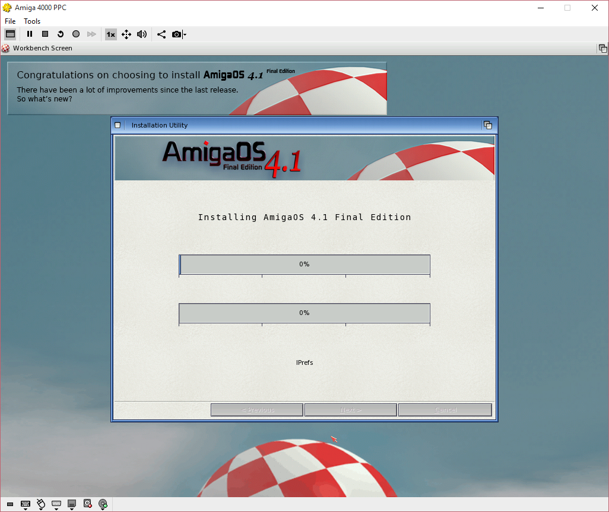Open the serial port connector options
The width and height of the screenshot is (609, 512).
tap(56, 505)
